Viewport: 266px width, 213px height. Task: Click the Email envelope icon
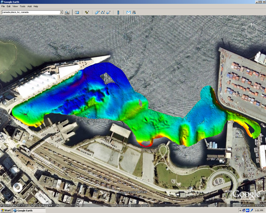[129, 12]
